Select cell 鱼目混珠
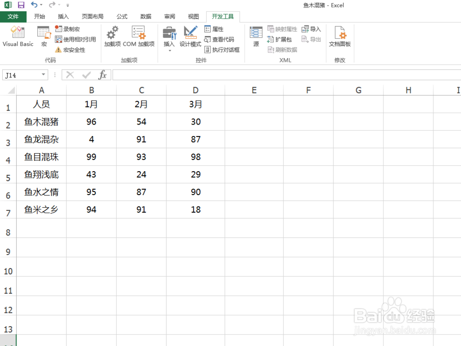 click(x=41, y=157)
